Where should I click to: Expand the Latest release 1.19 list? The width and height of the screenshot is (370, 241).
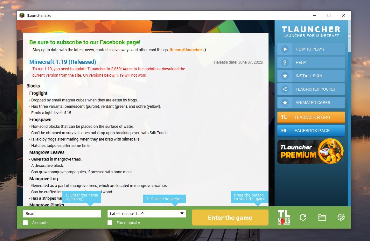(x=146, y=213)
